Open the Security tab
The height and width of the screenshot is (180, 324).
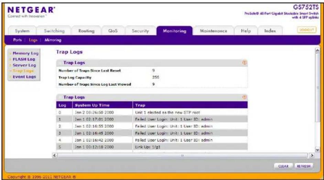click(x=140, y=31)
